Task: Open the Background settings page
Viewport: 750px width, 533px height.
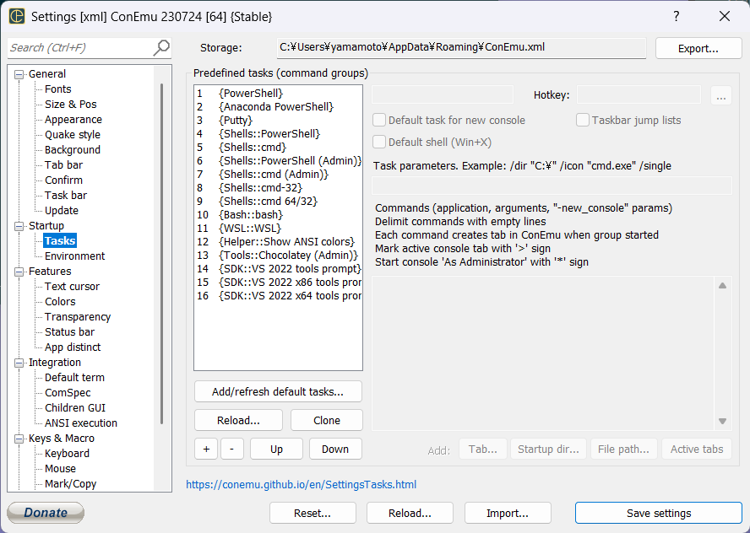Action: (x=73, y=149)
